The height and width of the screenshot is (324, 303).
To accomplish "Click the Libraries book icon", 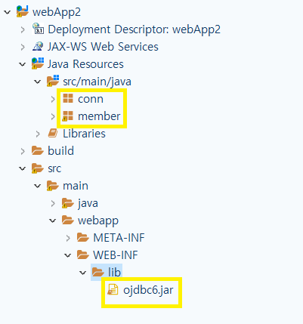I will pos(53,133).
